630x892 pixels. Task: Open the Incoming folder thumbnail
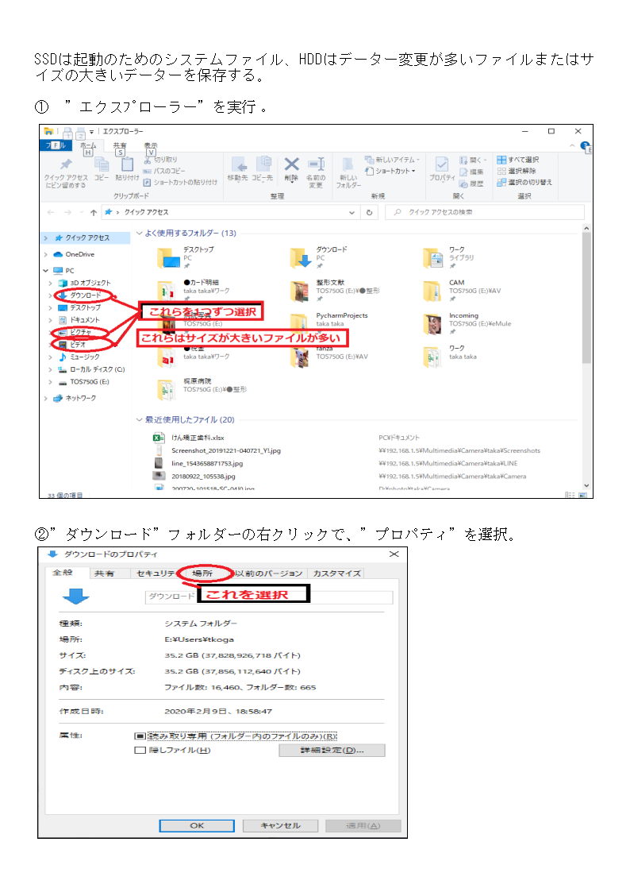pyautogui.click(x=433, y=324)
